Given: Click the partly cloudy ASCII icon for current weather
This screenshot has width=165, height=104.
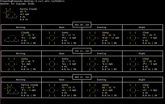Looking at the screenshot, I should (x=10, y=13).
